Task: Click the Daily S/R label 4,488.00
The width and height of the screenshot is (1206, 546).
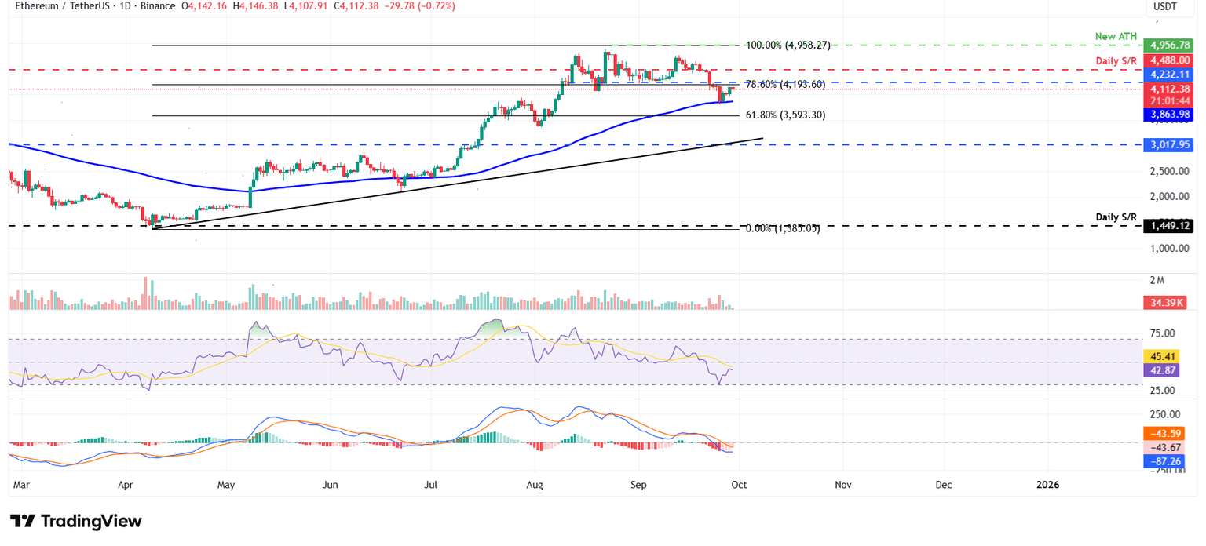Action: (x=1168, y=60)
